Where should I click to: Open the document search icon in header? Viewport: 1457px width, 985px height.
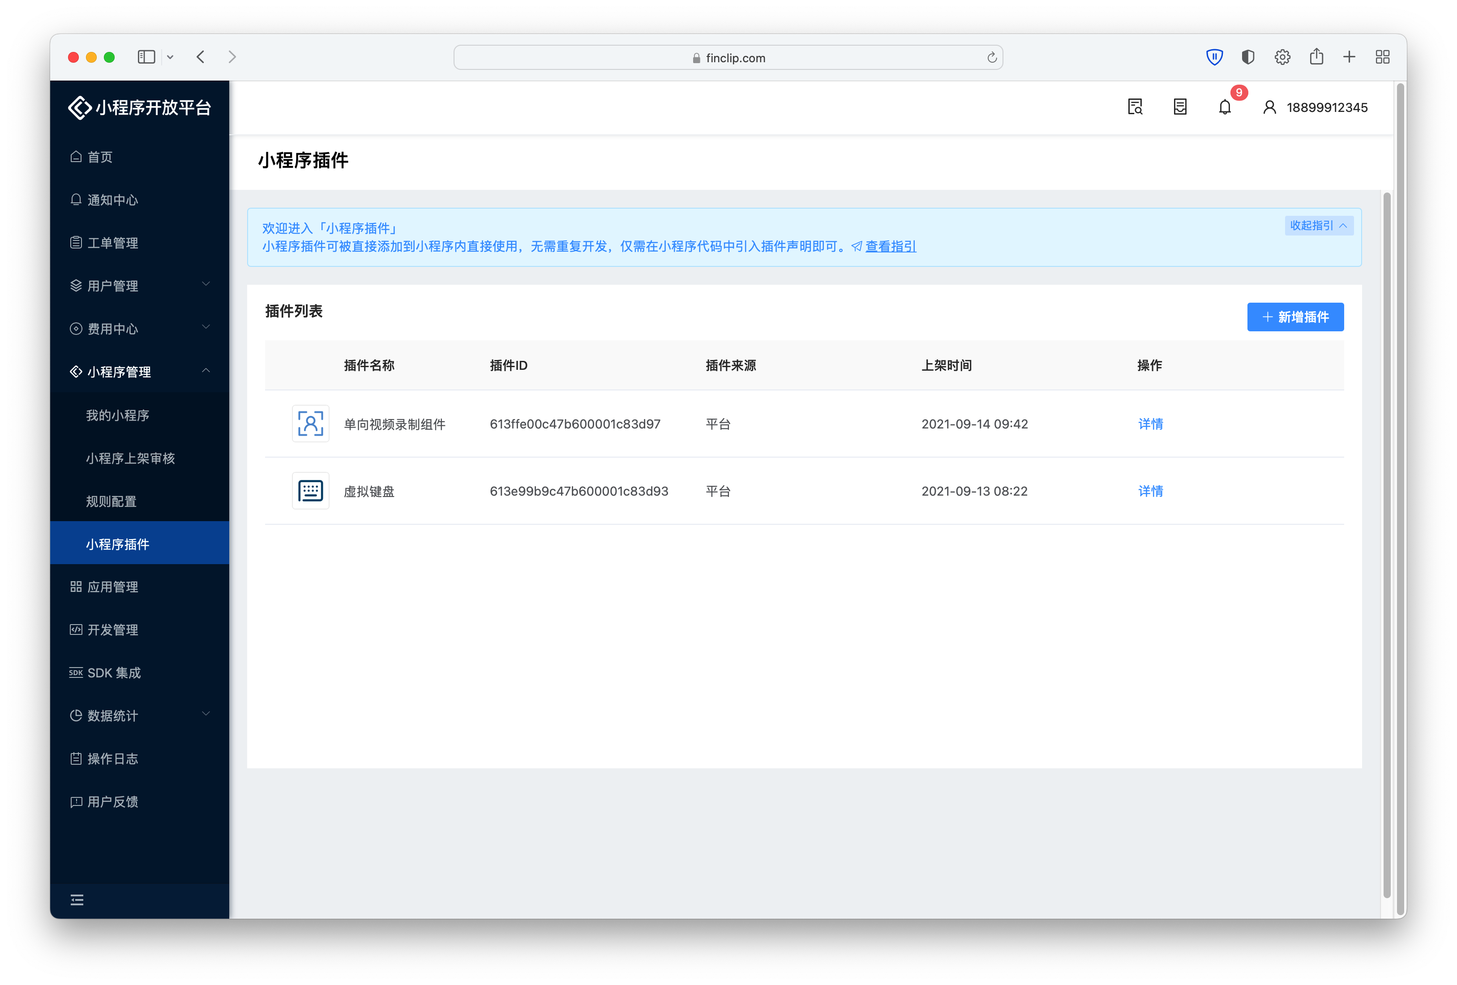(1135, 107)
